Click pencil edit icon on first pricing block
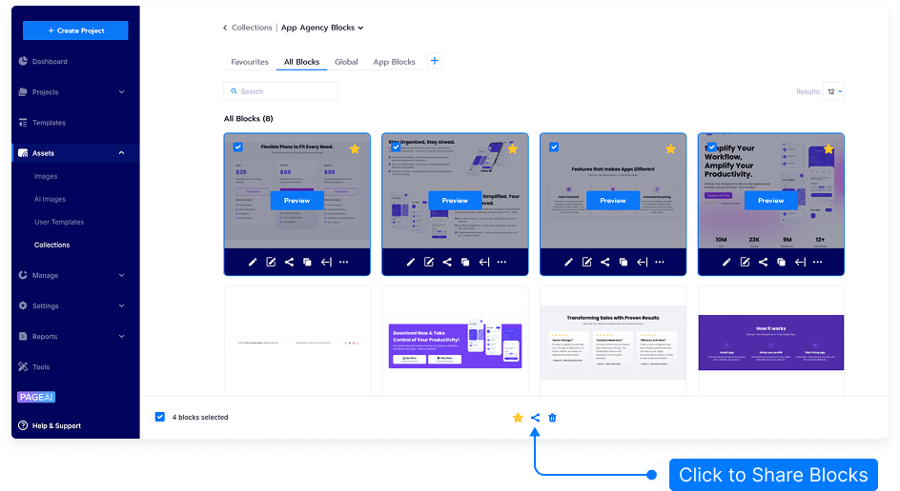900x491 pixels. (x=253, y=263)
